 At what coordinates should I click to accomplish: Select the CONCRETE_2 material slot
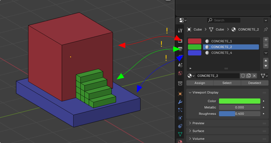point(231,47)
